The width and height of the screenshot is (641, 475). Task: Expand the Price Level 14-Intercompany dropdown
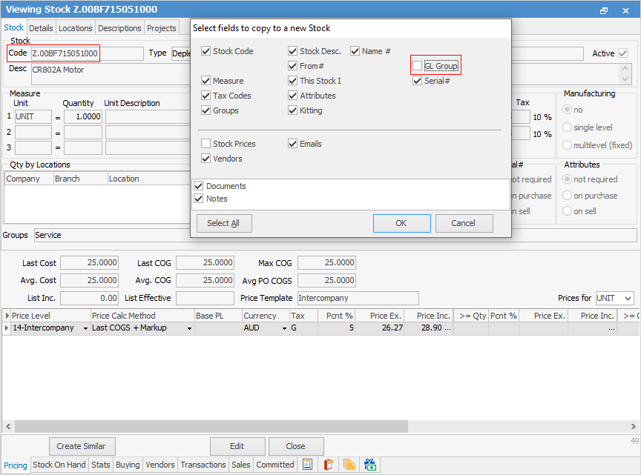click(x=84, y=328)
